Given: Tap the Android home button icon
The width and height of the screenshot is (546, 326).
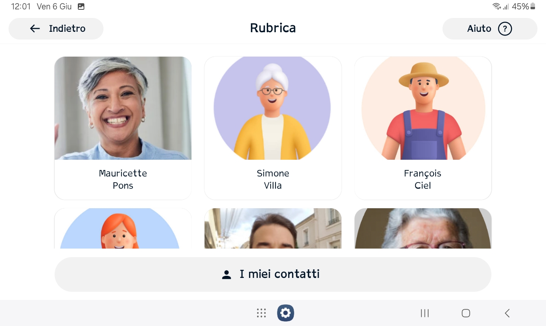Looking at the screenshot, I should click(x=466, y=313).
